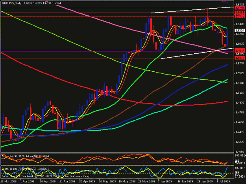Click the 1.4235 price scale value
This screenshot has height=184, width=246.
click(x=240, y=142)
